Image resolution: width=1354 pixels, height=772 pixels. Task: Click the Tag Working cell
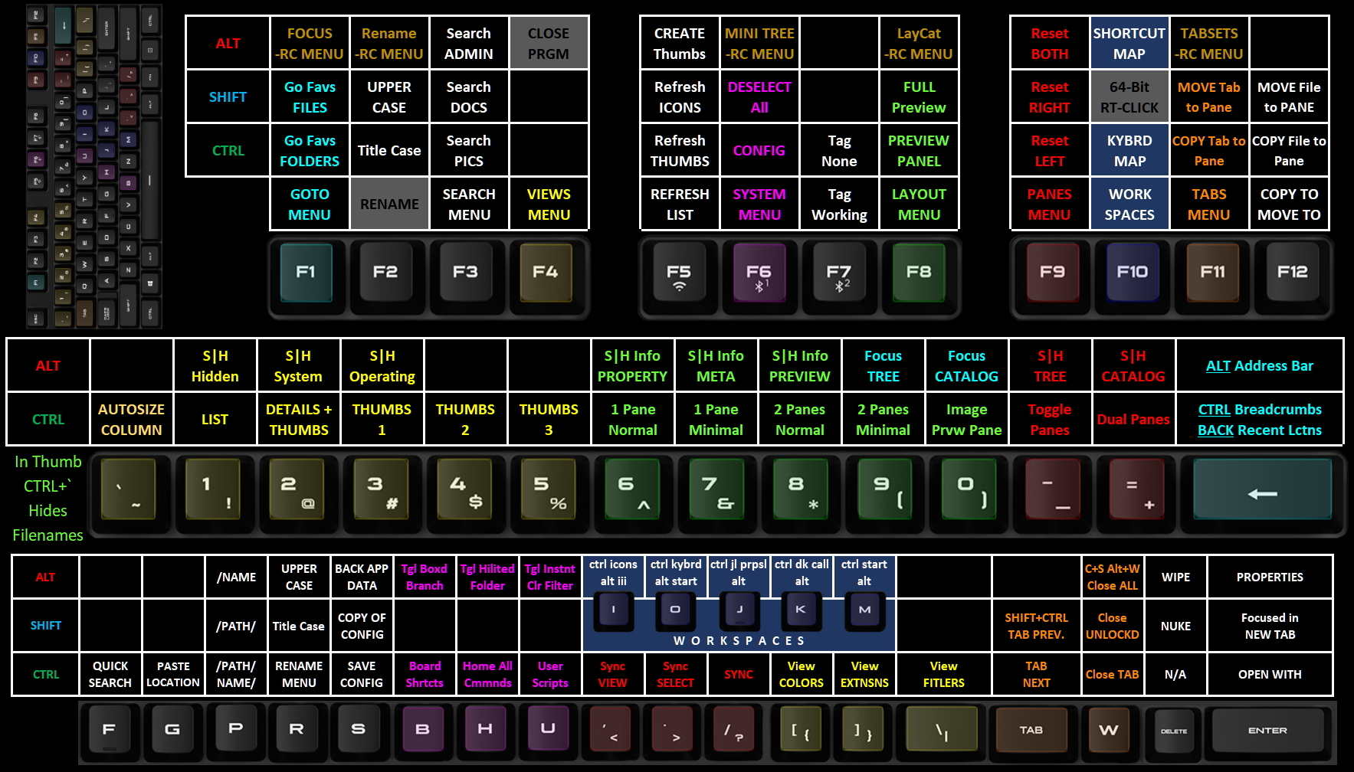tap(839, 204)
